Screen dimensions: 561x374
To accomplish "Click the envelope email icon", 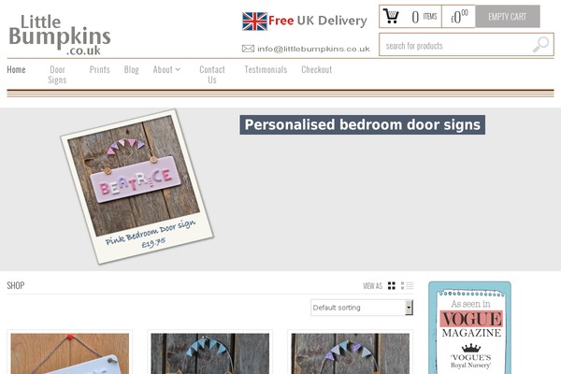I will tap(248, 49).
